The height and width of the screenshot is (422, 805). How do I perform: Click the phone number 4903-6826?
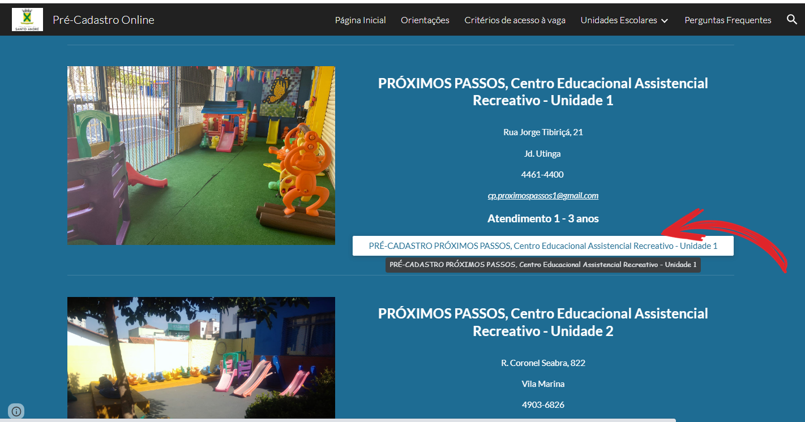543,405
